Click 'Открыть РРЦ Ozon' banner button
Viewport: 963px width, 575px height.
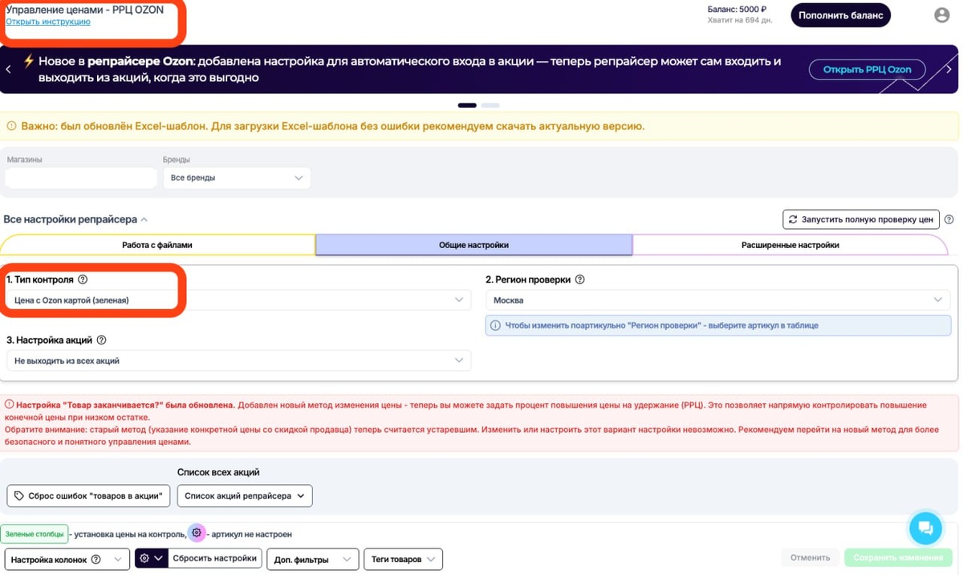click(x=867, y=70)
